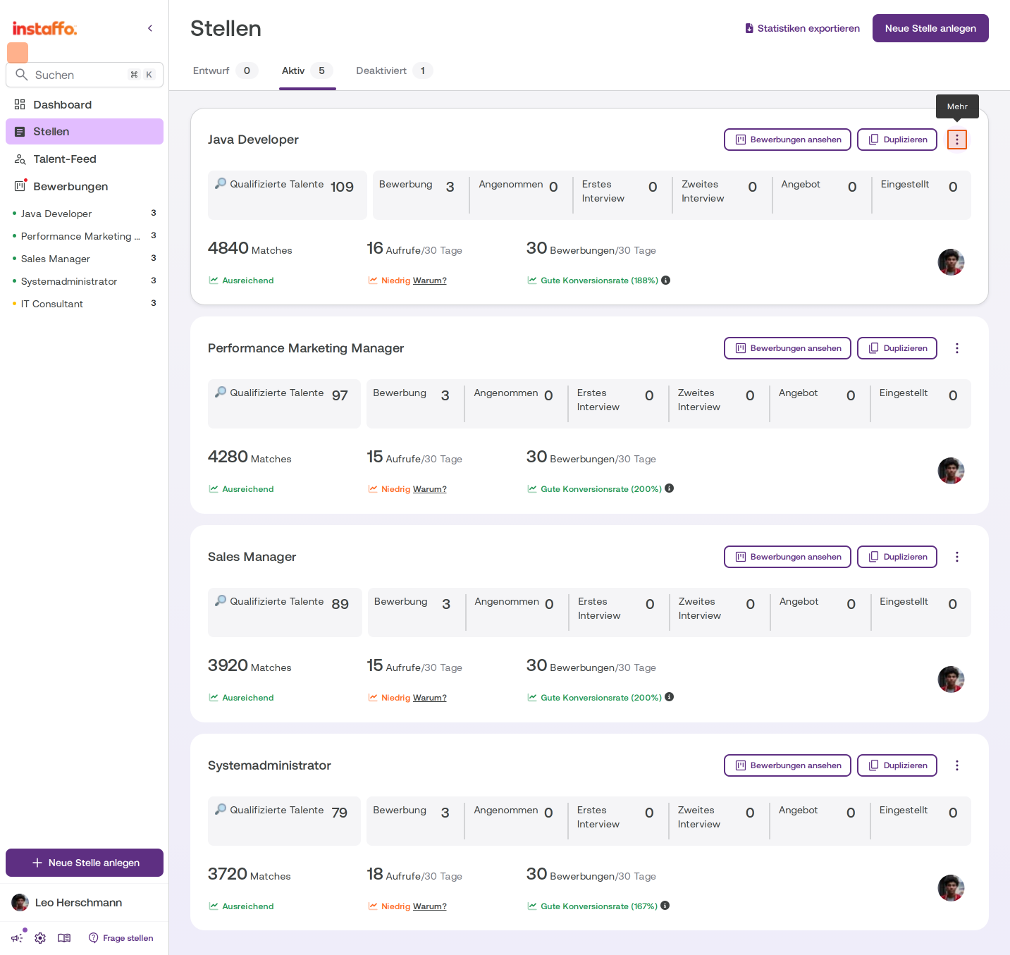Click info icon on Performance Marketing Manager conversion rate
This screenshot has width=1010, height=955.
pos(670,488)
